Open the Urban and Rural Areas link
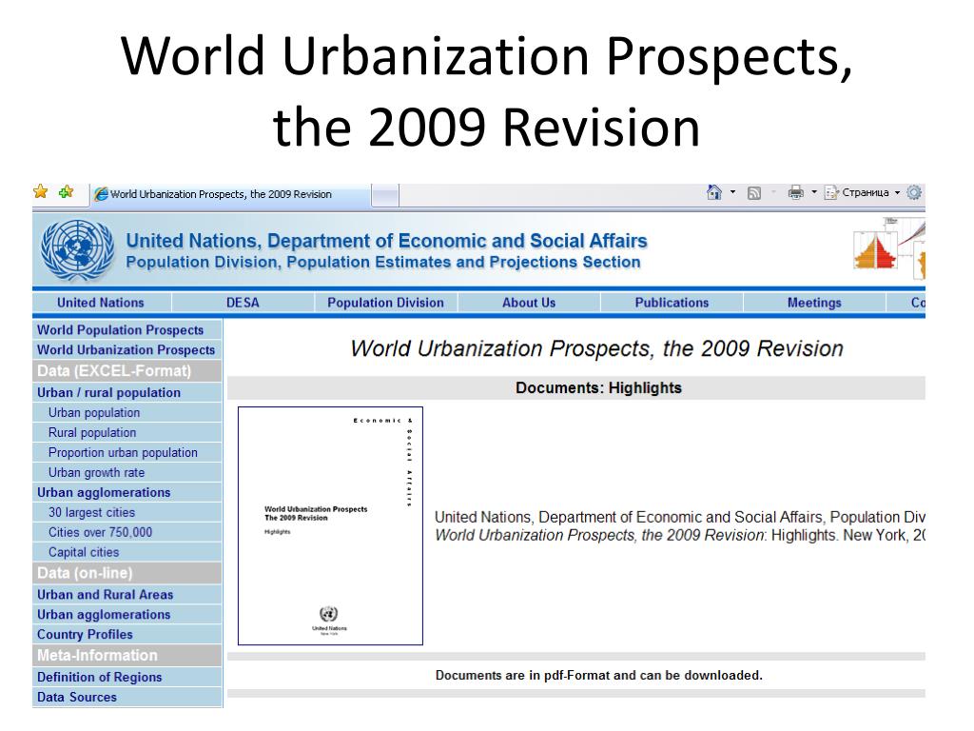This screenshot has width=974, height=731. 105,594
